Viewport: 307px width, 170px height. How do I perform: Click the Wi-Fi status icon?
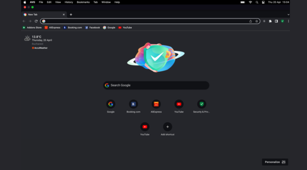(250, 2)
